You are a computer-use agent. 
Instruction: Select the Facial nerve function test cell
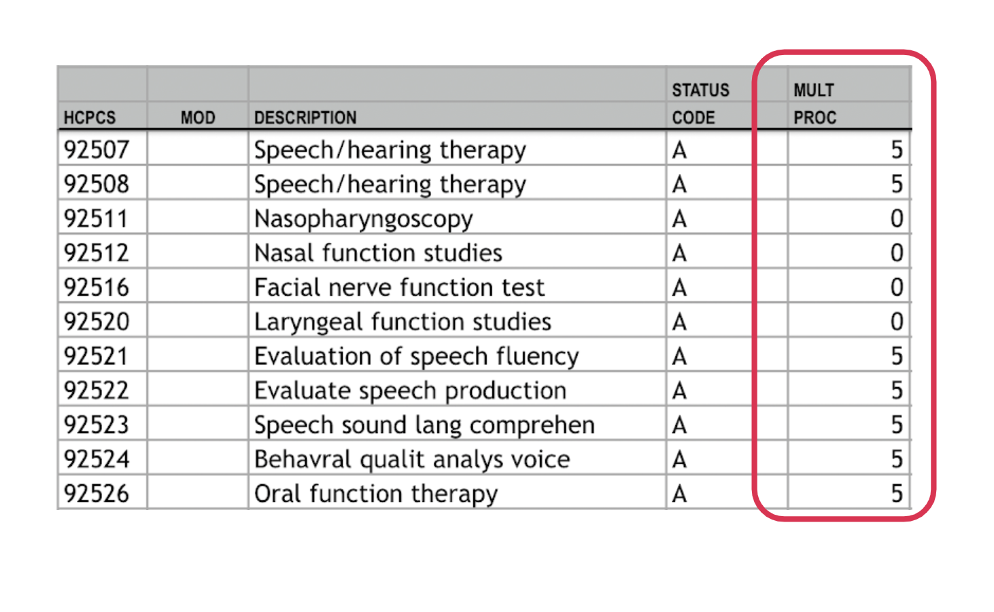[x=457, y=287]
